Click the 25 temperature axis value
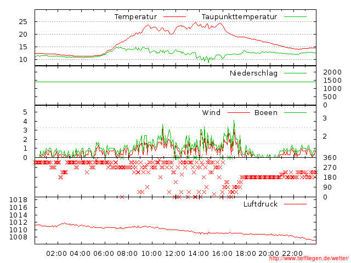Image resolution: width=351 pixels, height=263 pixels. coord(23,22)
